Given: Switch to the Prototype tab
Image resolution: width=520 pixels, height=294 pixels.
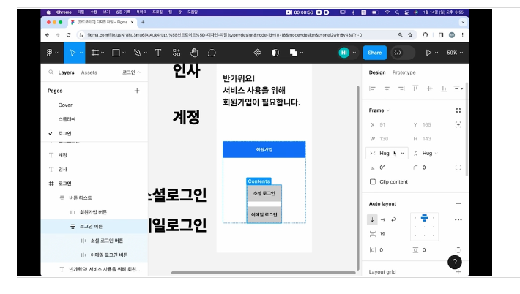Looking at the screenshot, I should click(404, 72).
